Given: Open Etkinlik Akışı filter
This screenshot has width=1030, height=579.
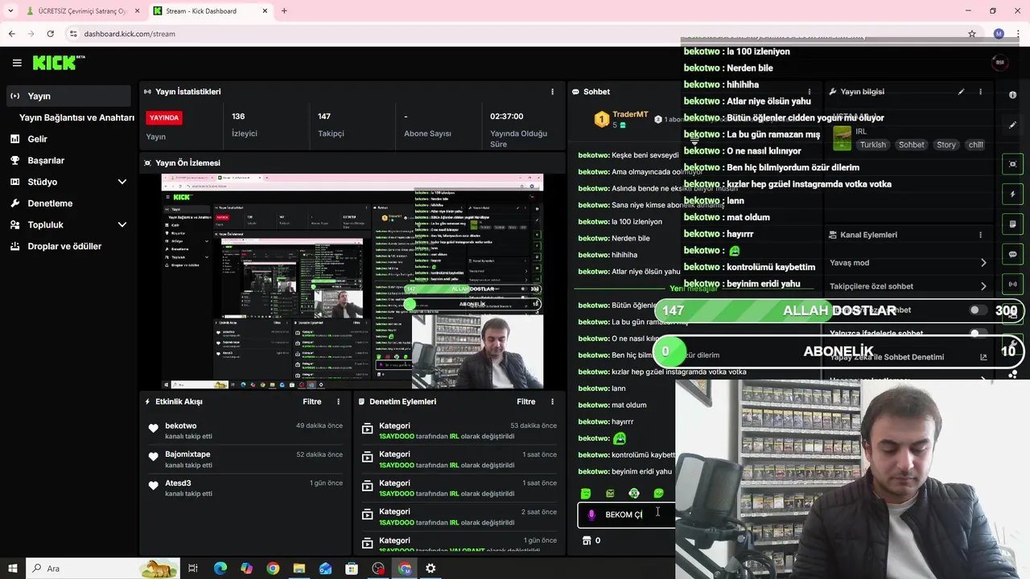Looking at the screenshot, I should coord(311,401).
